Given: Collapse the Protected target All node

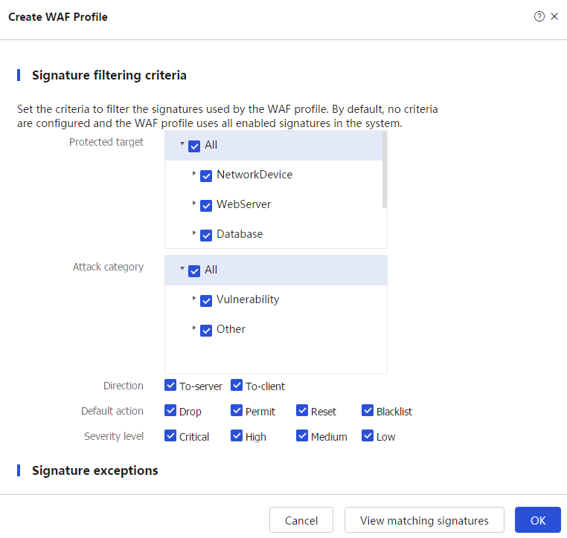Looking at the screenshot, I should [x=182, y=143].
